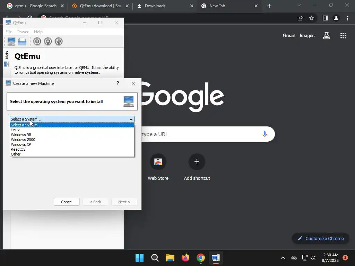Image resolution: width=355 pixels, height=266 pixels.
Task: Open the File menu in QtEmu
Action: [9, 32]
